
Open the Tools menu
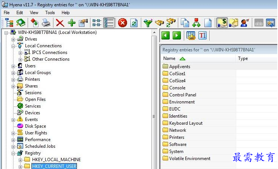click(50, 13)
